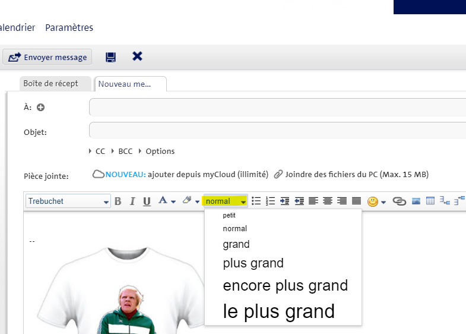The image size is (466, 334).
Task: Add attachment from myCloud link
Action: [x=186, y=174]
